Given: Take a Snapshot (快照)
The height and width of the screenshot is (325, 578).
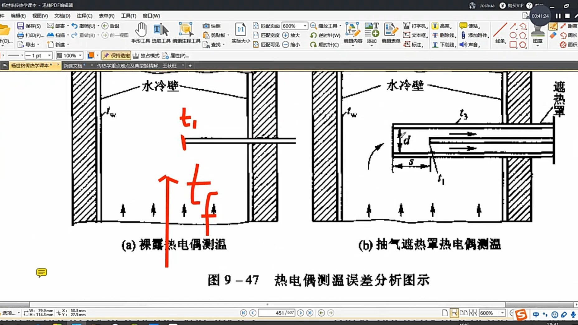Looking at the screenshot, I should click(x=212, y=26).
